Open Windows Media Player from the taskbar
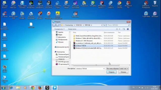 pyautogui.click(x=25, y=88)
